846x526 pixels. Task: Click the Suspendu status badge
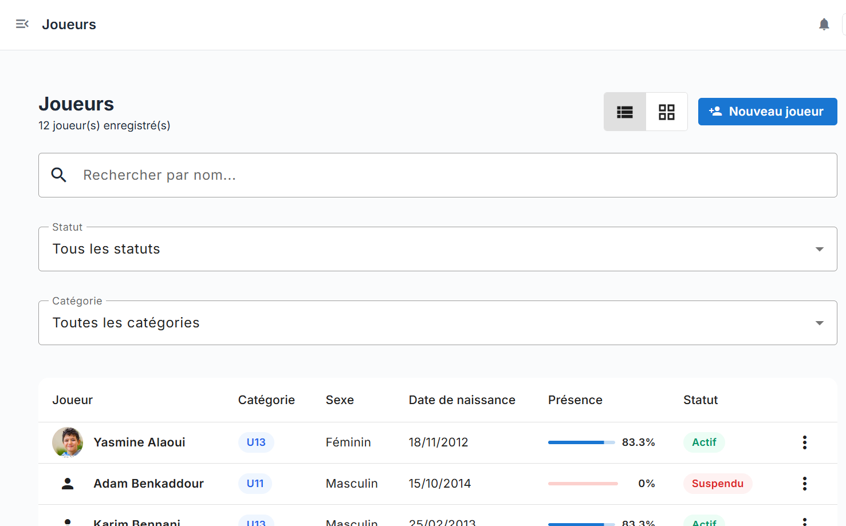(x=717, y=484)
